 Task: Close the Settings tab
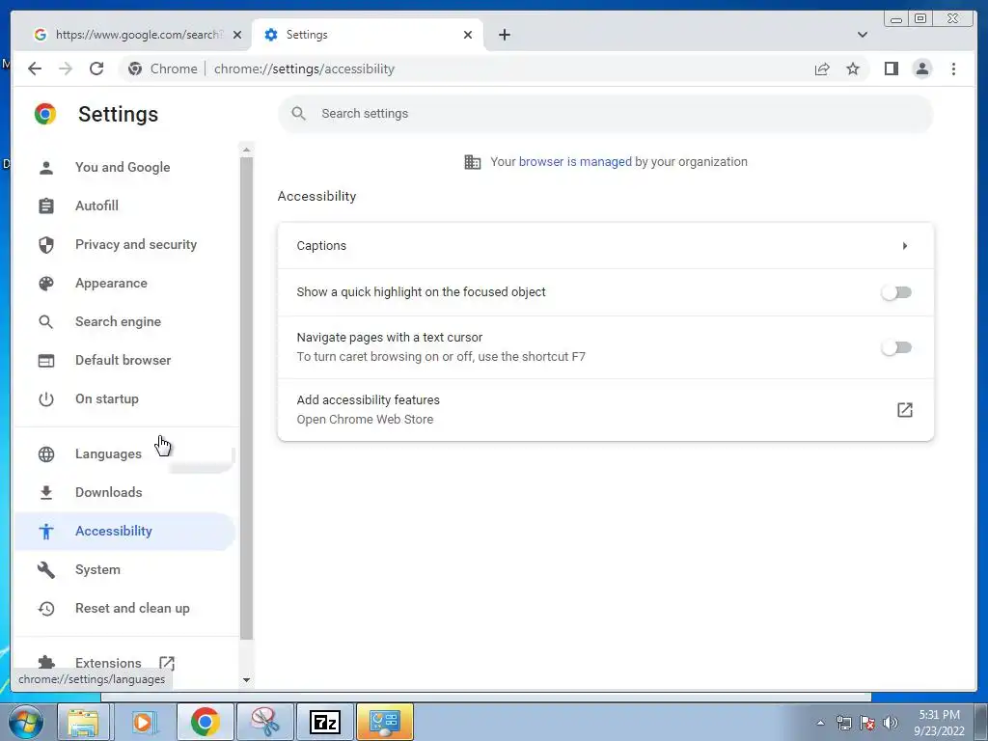coord(468,35)
